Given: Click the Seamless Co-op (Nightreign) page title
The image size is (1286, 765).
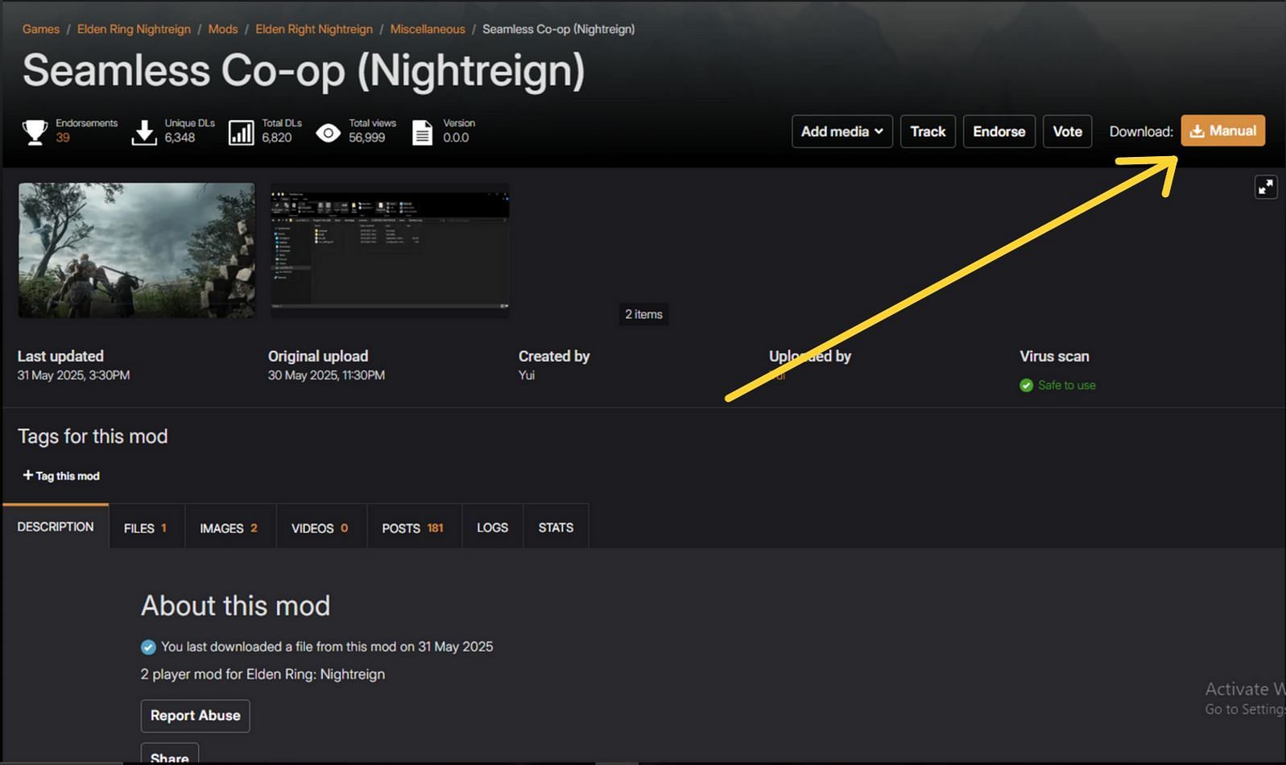Looking at the screenshot, I should [x=304, y=71].
